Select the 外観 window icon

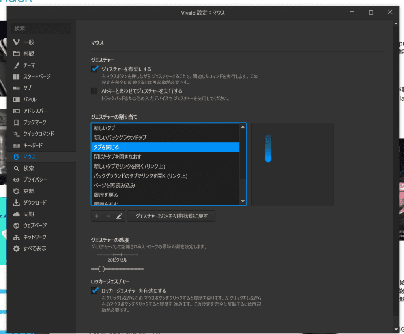coord(16,54)
